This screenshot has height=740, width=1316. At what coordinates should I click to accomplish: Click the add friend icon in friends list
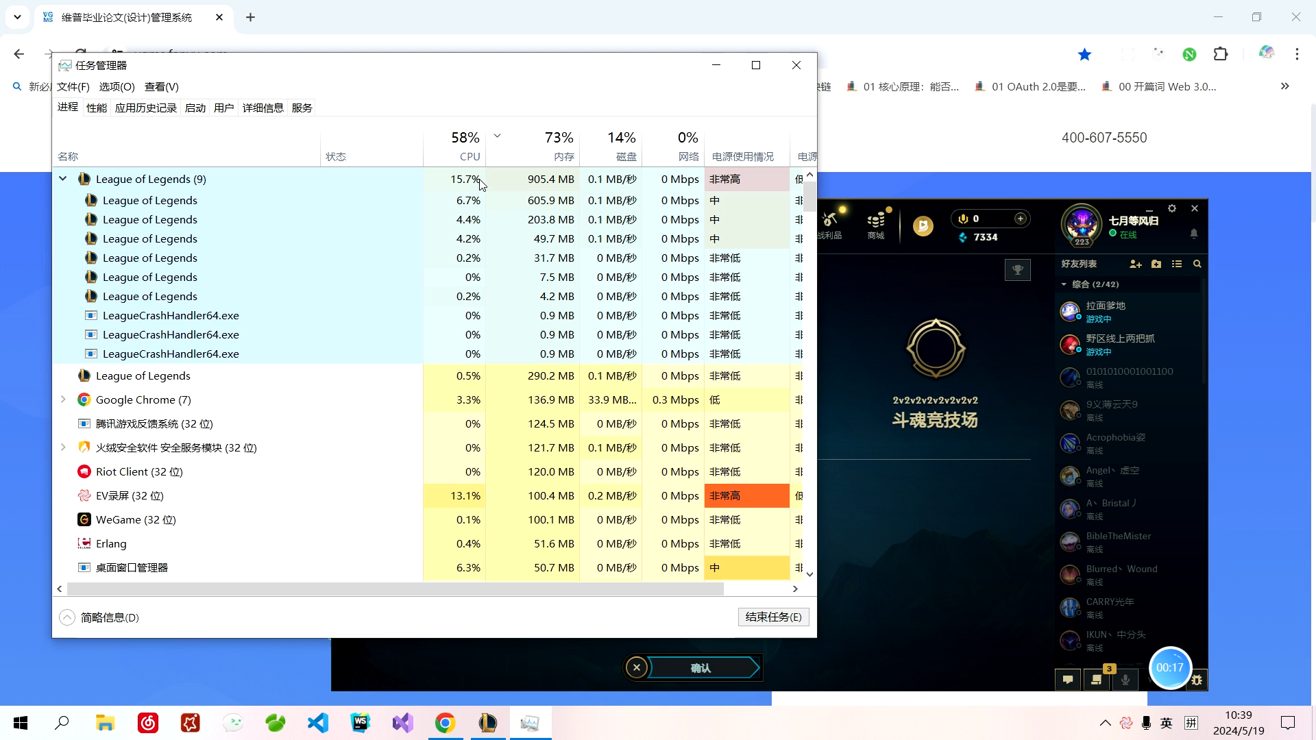pyautogui.click(x=1135, y=264)
